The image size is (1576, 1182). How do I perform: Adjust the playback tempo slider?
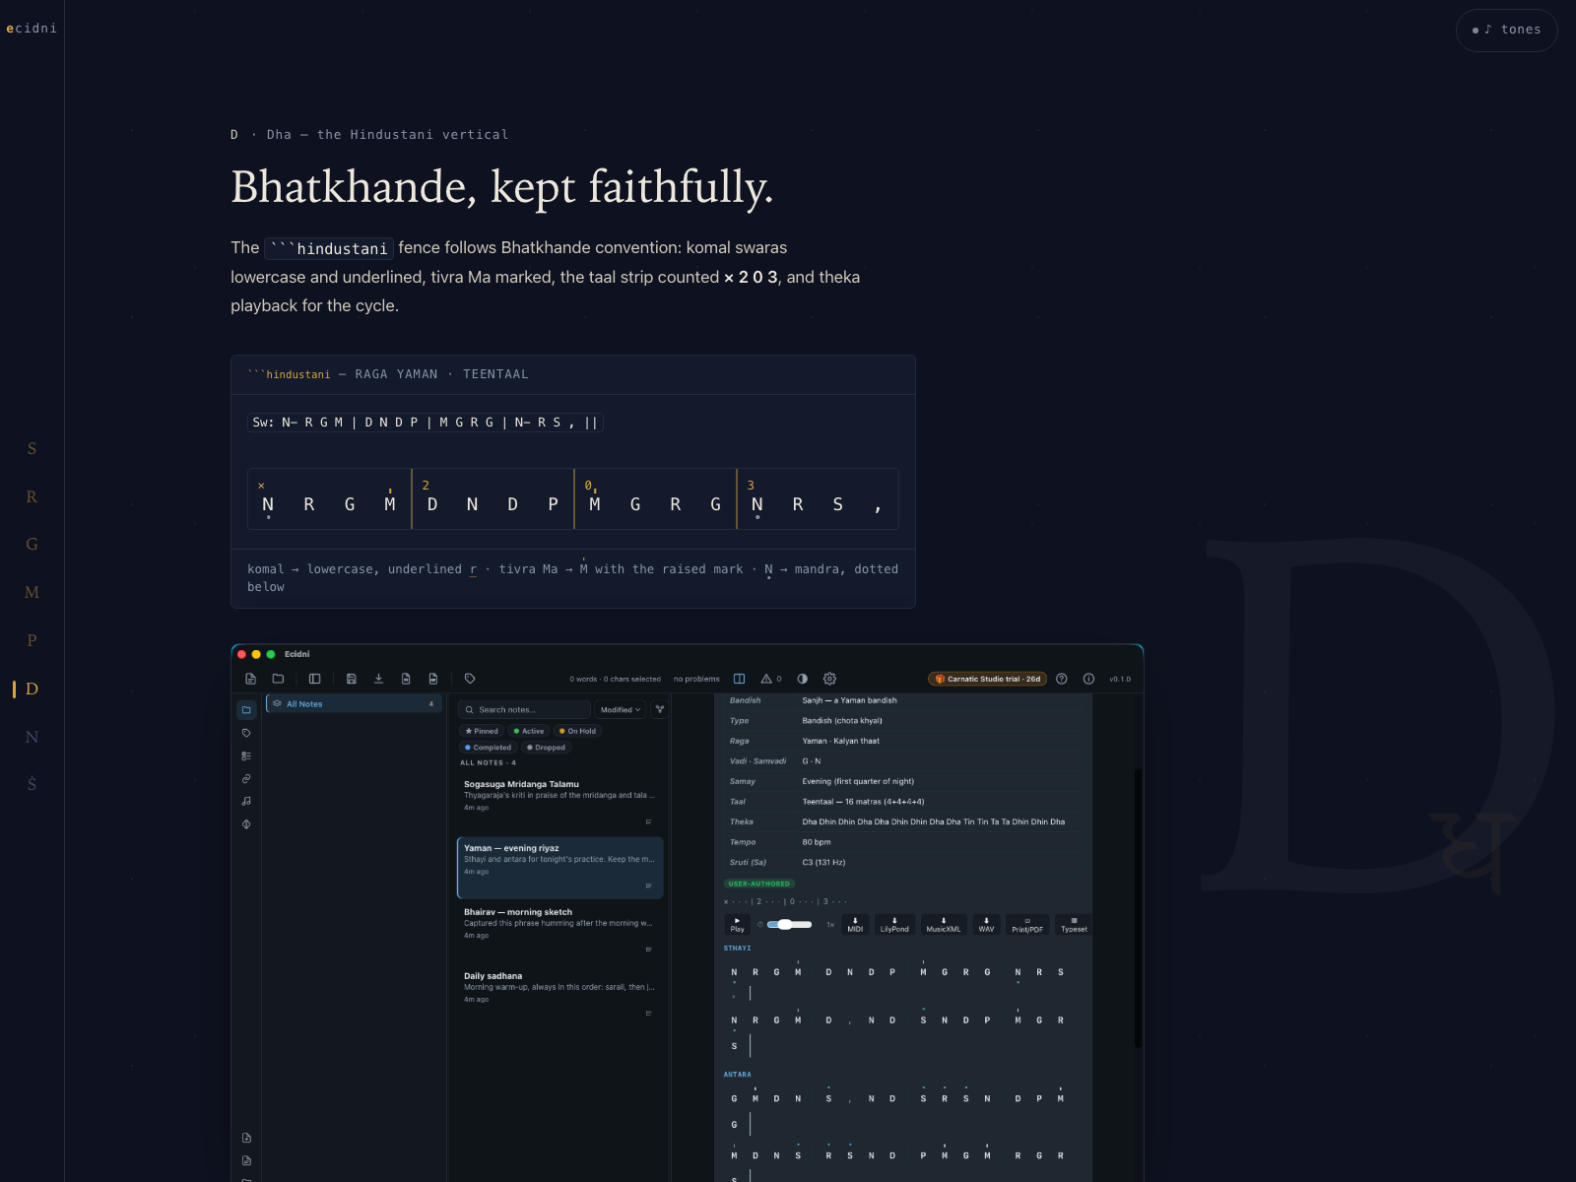[x=789, y=925]
